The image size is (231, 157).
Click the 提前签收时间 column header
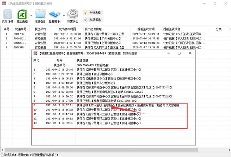pyautogui.click(x=146, y=29)
